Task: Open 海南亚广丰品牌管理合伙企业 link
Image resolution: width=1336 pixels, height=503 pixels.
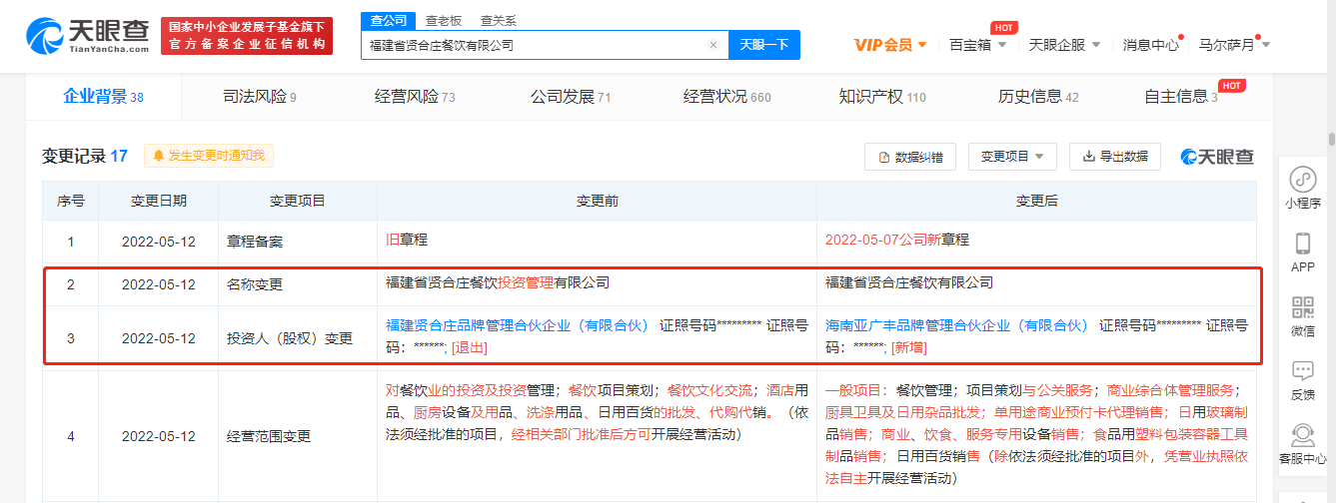Action: pos(956,325)
